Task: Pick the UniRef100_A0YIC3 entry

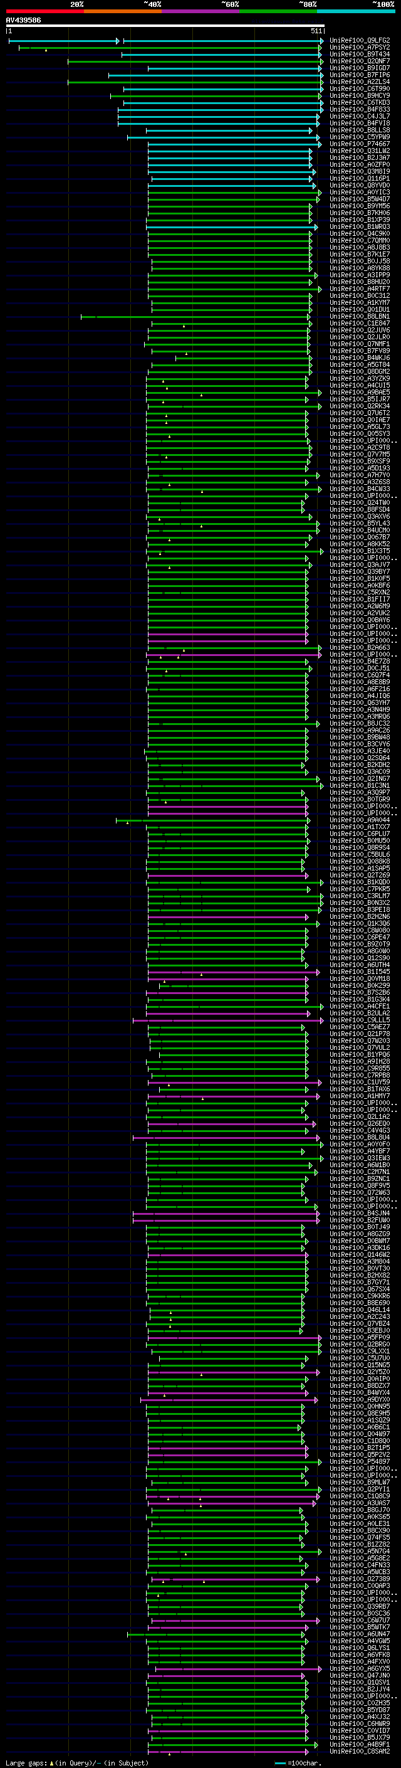Action: 360,193
